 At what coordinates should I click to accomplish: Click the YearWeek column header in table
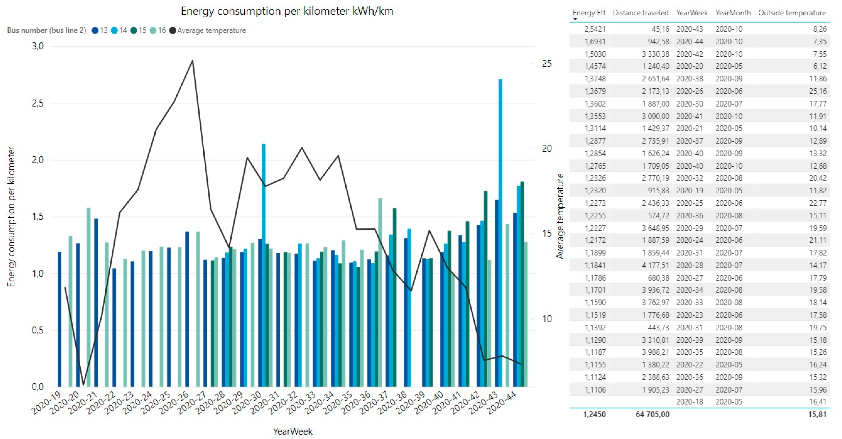[x=692, y=13]
